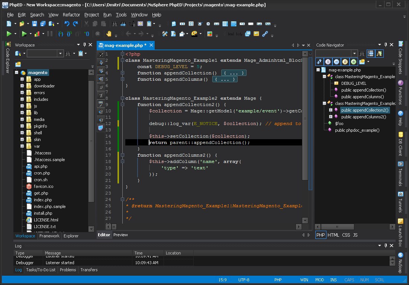Toggle the pin on Log panel
Image resolution: width=409 pixels, height=285 pixels.
(x=386, y=246)
